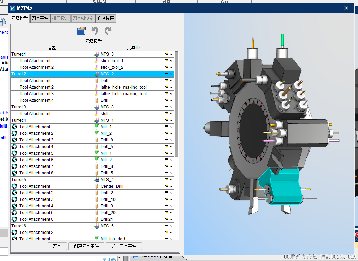Screen dimensions: 358x261
Task: Open the Drill21 tool ID dropdown
Action: click(x=171, y=219)
